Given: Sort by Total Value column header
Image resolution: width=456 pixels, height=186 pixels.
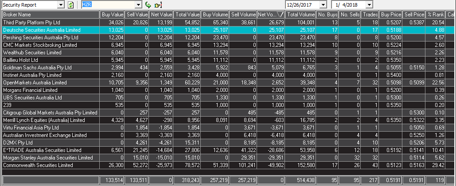Looking at the screenshot, I should click(187, 15).
